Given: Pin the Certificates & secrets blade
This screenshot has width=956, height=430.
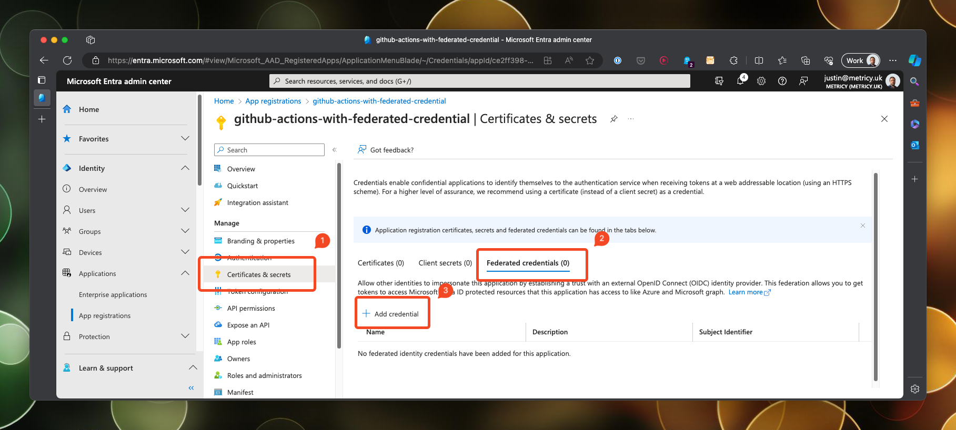Looking at the screenshot, I should (613, 119).
